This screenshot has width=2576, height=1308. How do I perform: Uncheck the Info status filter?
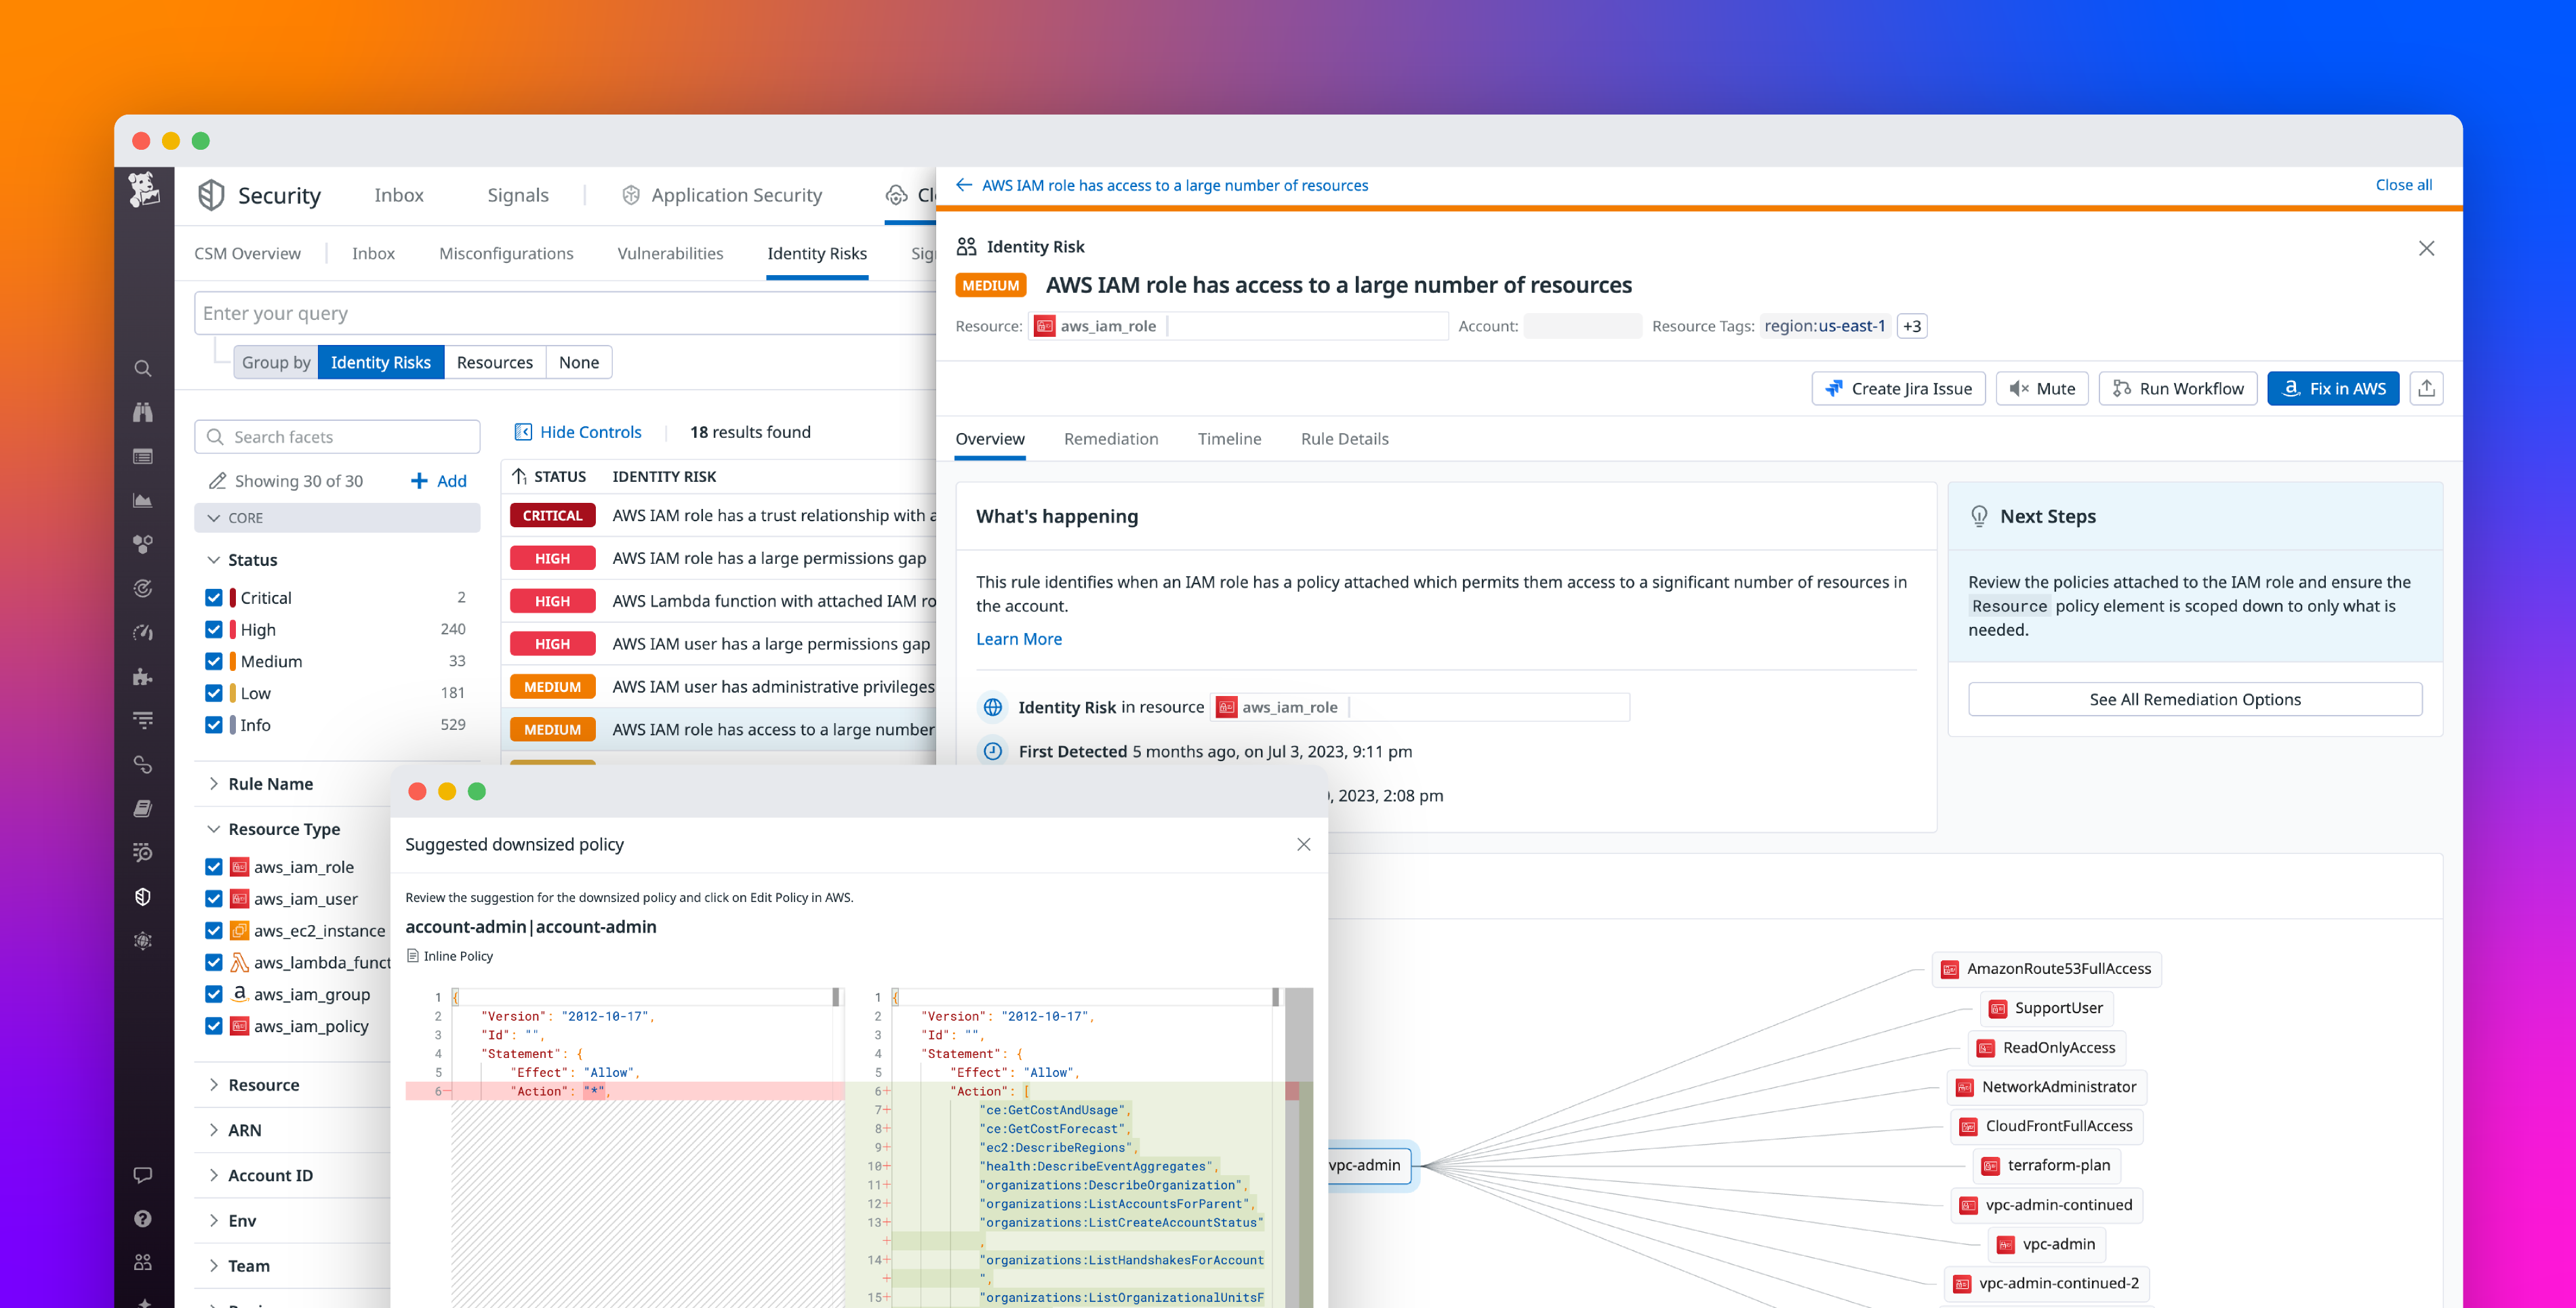pyautogui.click(x=214, y=725)
